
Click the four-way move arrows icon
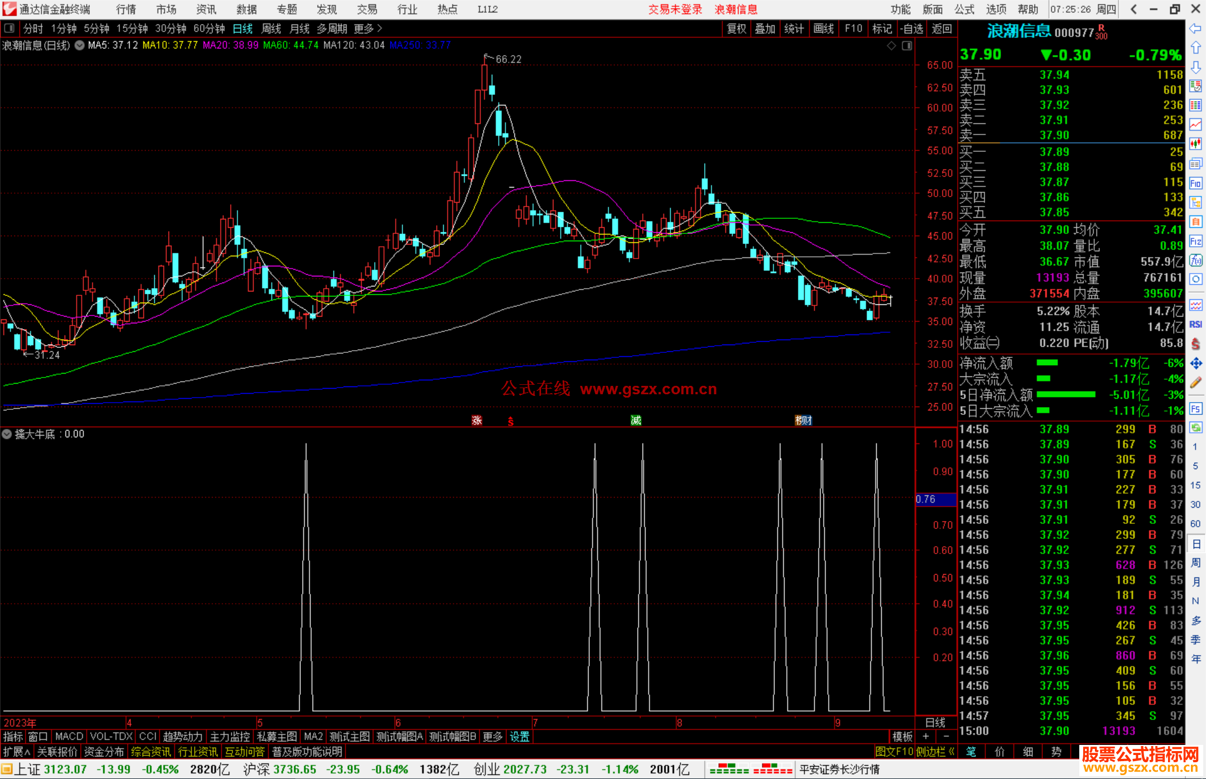point(1195,364)
